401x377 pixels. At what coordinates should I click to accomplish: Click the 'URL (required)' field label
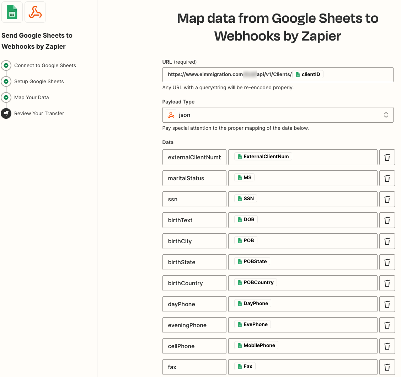coord(180,62)
